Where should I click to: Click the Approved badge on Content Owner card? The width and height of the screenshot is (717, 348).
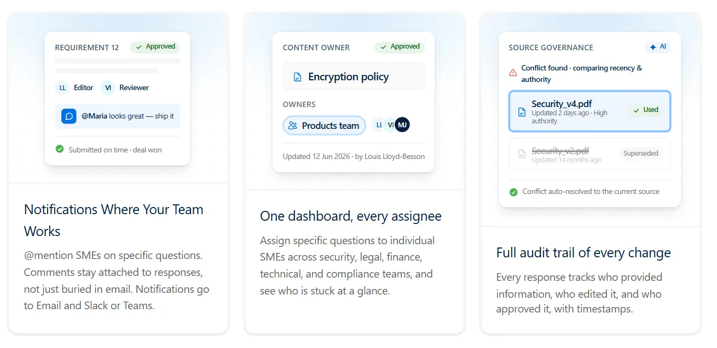tap(400, 47)
